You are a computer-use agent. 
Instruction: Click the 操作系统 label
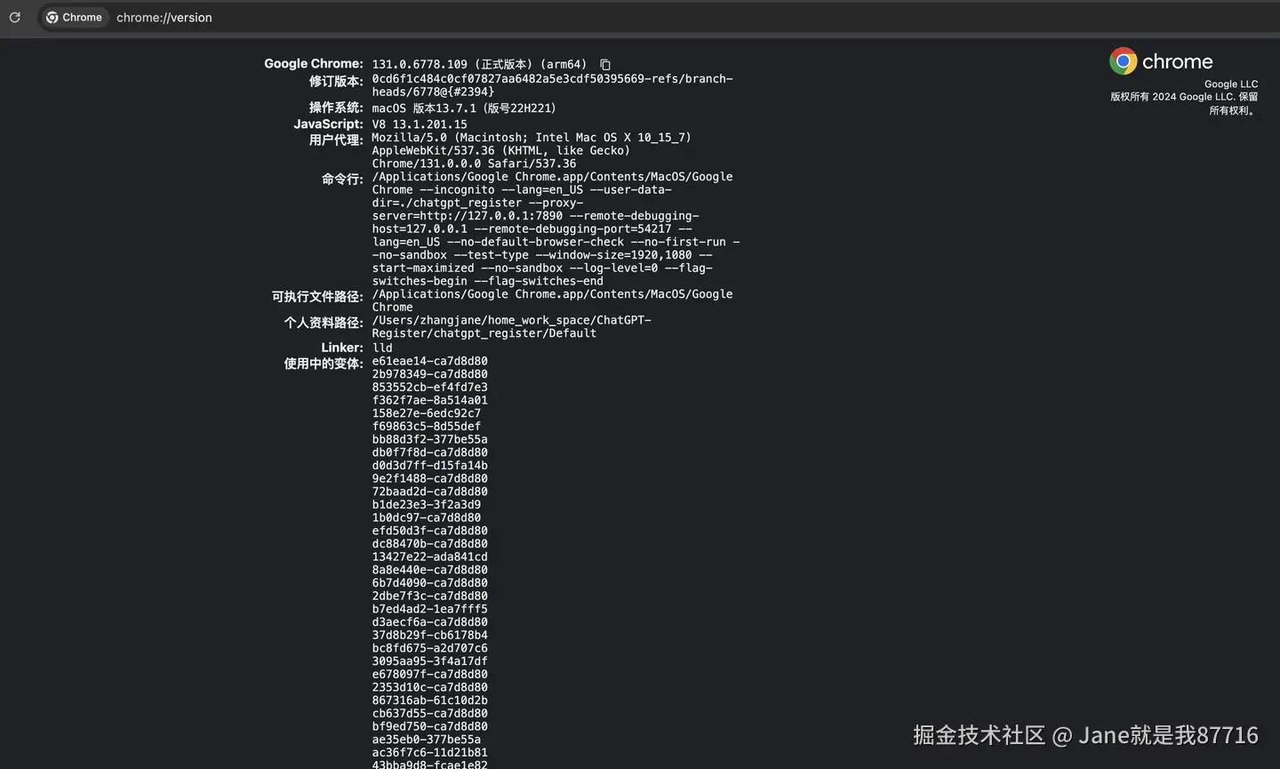(x=336, y=107)
